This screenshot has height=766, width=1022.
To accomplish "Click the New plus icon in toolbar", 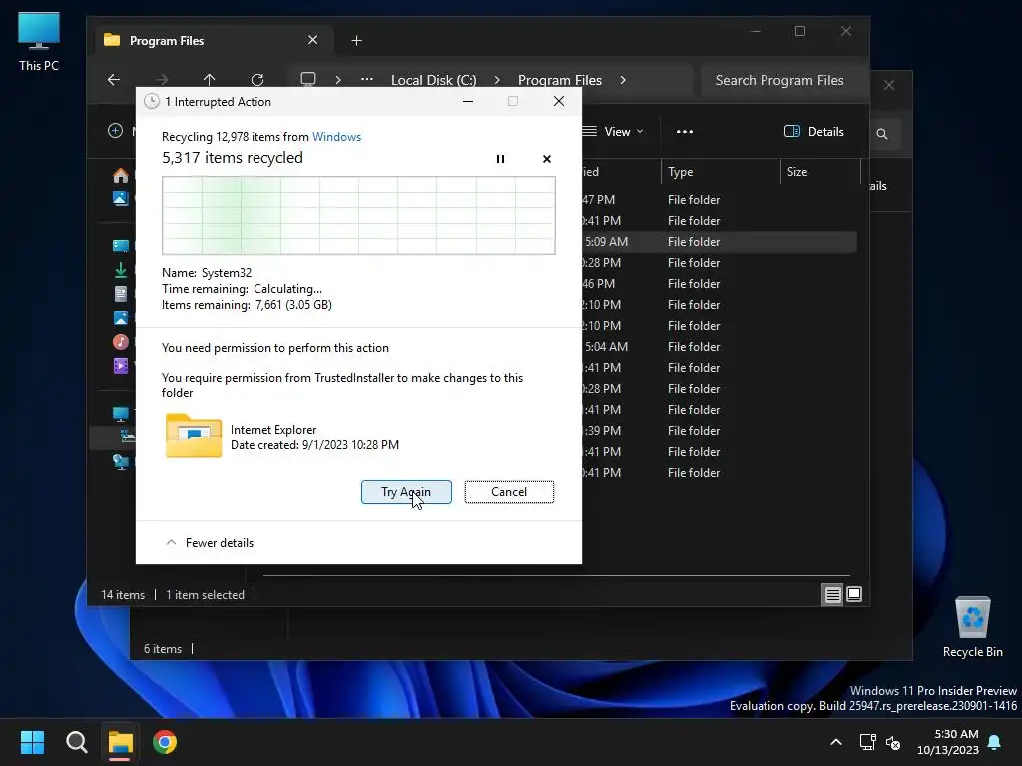I will [116, 131].
